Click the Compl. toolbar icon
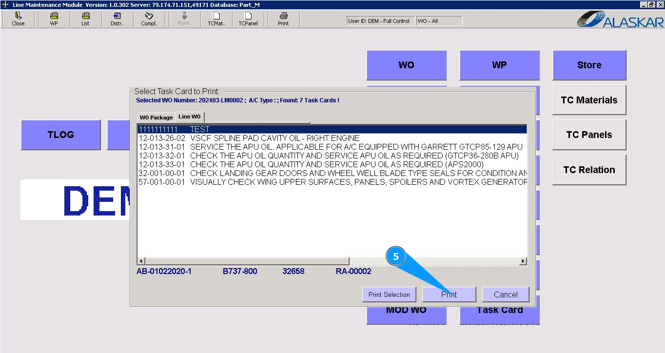Image resolution: width=665 pixels, height=353 pixels. point(149,19)
